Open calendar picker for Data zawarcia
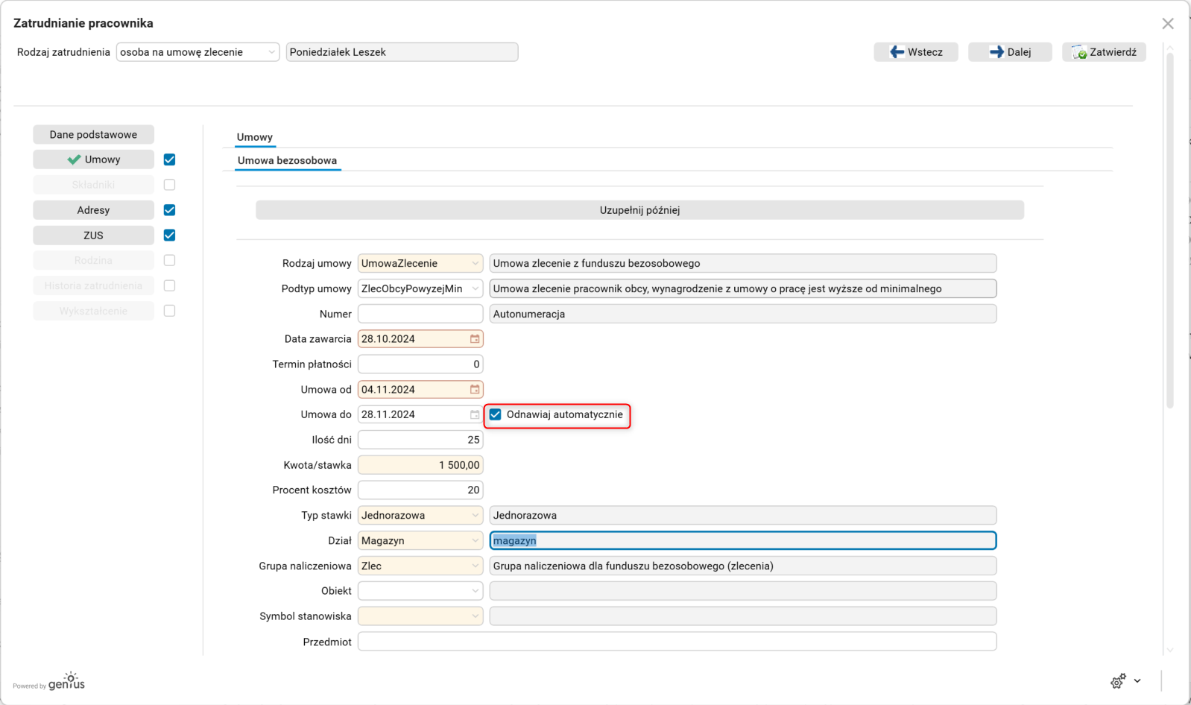 click(475, 339)
